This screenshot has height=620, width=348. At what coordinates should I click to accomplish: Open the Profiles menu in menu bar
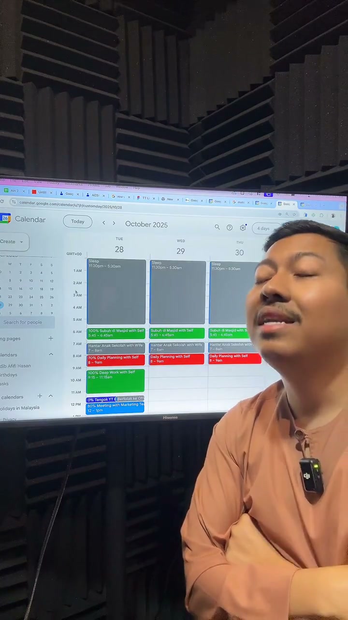click(94, 185)
